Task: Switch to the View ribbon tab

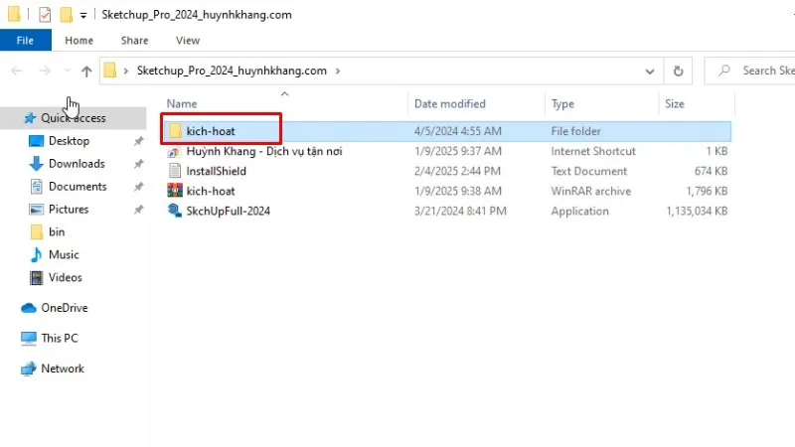Action: coord(187,41)
